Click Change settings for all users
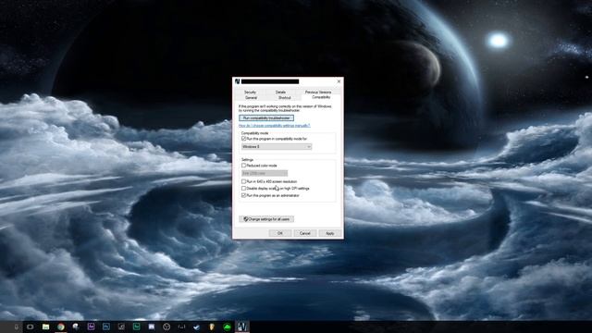The image size is (592, 333). [x=266, y=219]
